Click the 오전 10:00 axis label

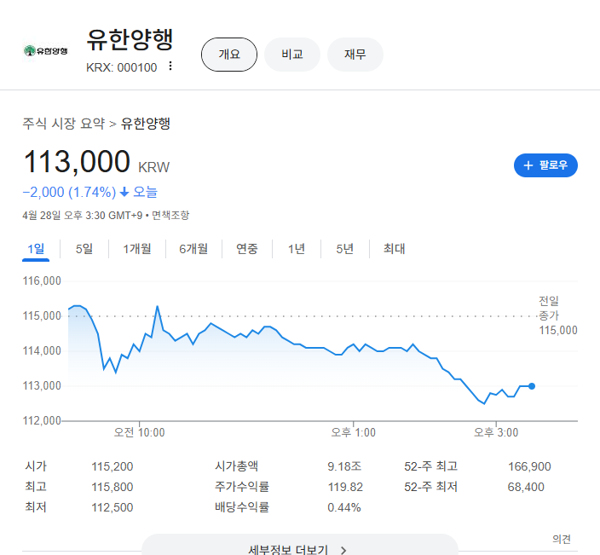pyautogui.click(x=139, y=432)
